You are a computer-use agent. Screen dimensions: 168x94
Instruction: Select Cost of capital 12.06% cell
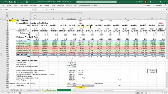pyautogui.click(x=72, y=64)
